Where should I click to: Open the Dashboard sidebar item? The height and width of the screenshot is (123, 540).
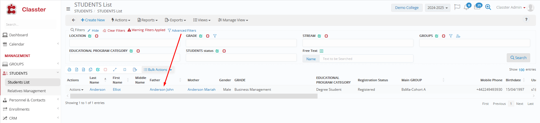[18, 35]
